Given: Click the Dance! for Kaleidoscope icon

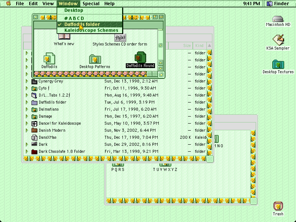Looking at the screenshot, I should pos(34,124).
